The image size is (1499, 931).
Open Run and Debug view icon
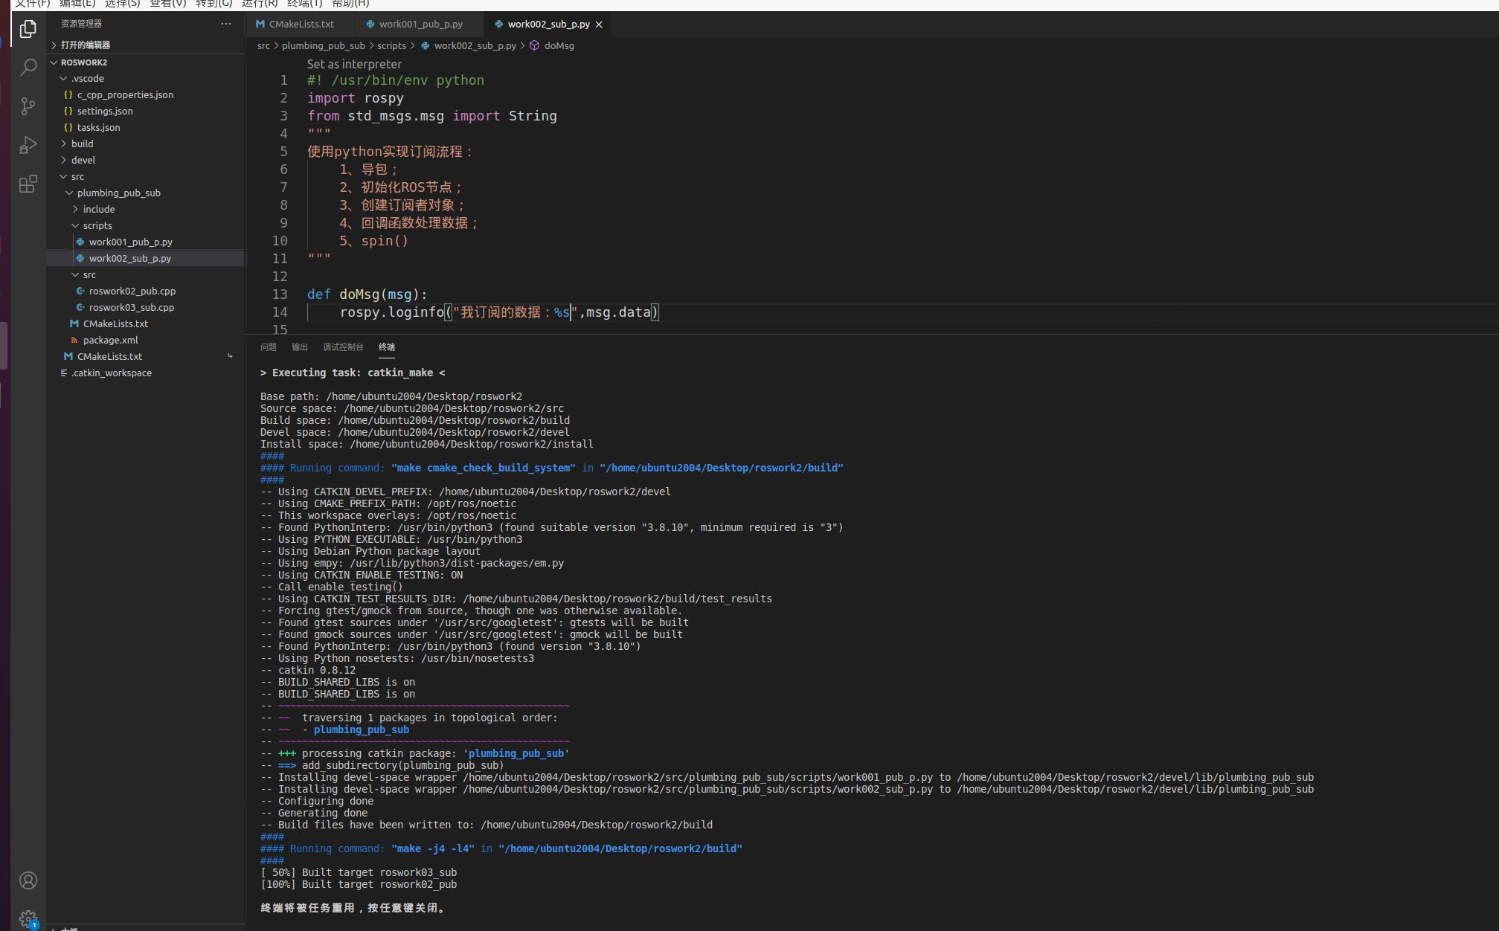pos(28,145)
